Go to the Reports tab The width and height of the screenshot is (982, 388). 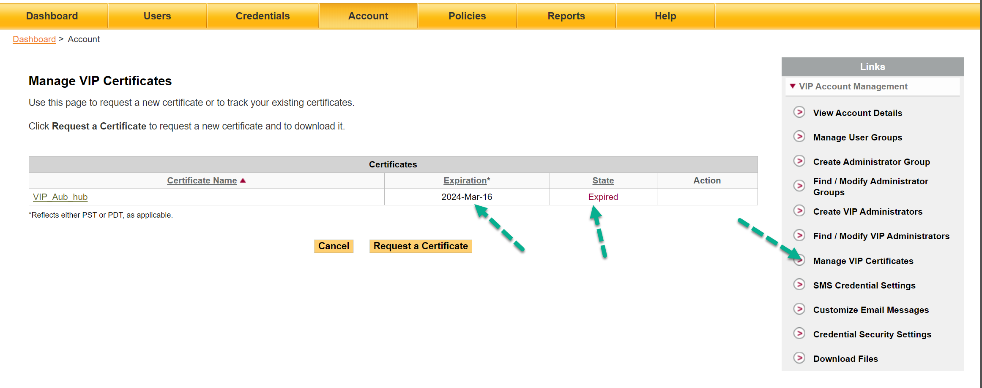tap(566, 16)
